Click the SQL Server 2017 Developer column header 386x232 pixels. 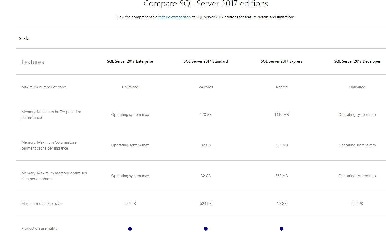click(x=357, y=61)
